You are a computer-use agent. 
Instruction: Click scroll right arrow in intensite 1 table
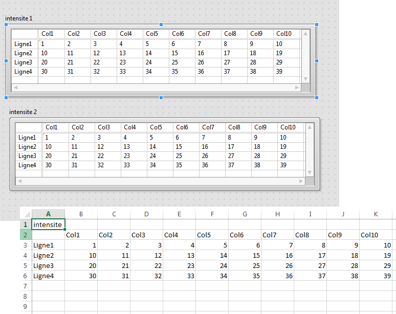[297, 87]
